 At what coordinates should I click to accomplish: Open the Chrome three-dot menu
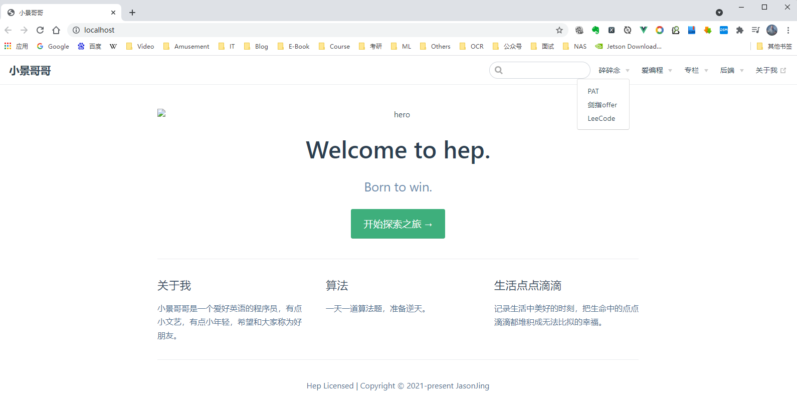[788, 30]
